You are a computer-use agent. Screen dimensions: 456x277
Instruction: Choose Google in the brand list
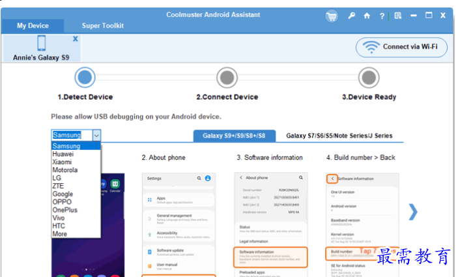coord(76,194)
